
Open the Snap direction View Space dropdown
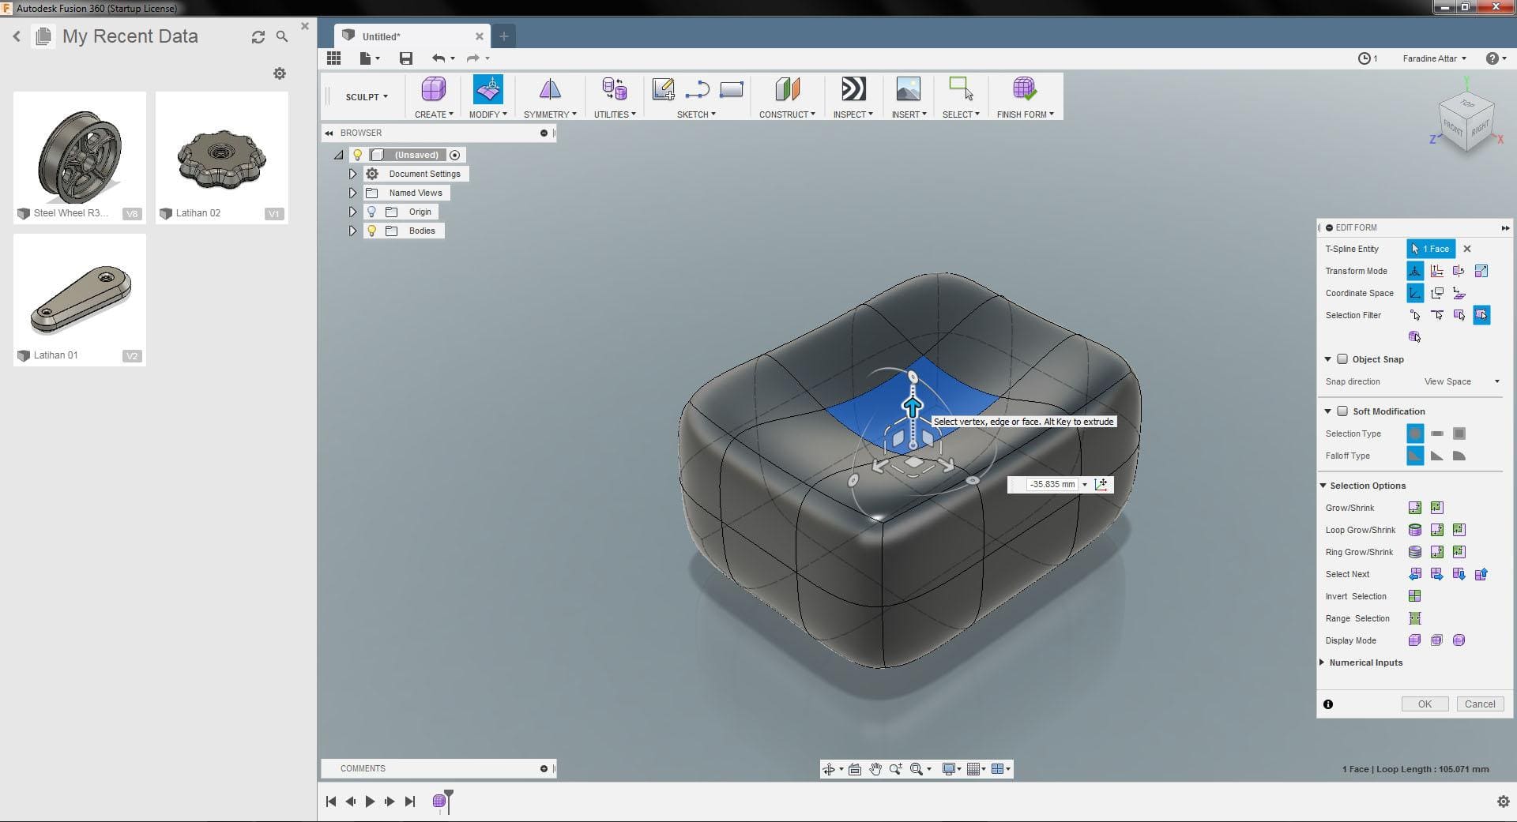tap(1462, 381)
